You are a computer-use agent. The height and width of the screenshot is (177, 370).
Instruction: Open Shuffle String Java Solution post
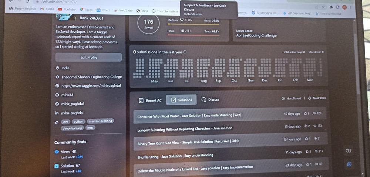(x=175, y=156)
